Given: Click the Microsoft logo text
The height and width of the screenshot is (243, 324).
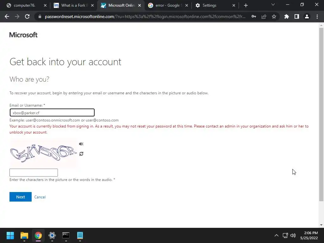Looking at the screenshot, I should (x=23, y=35).
